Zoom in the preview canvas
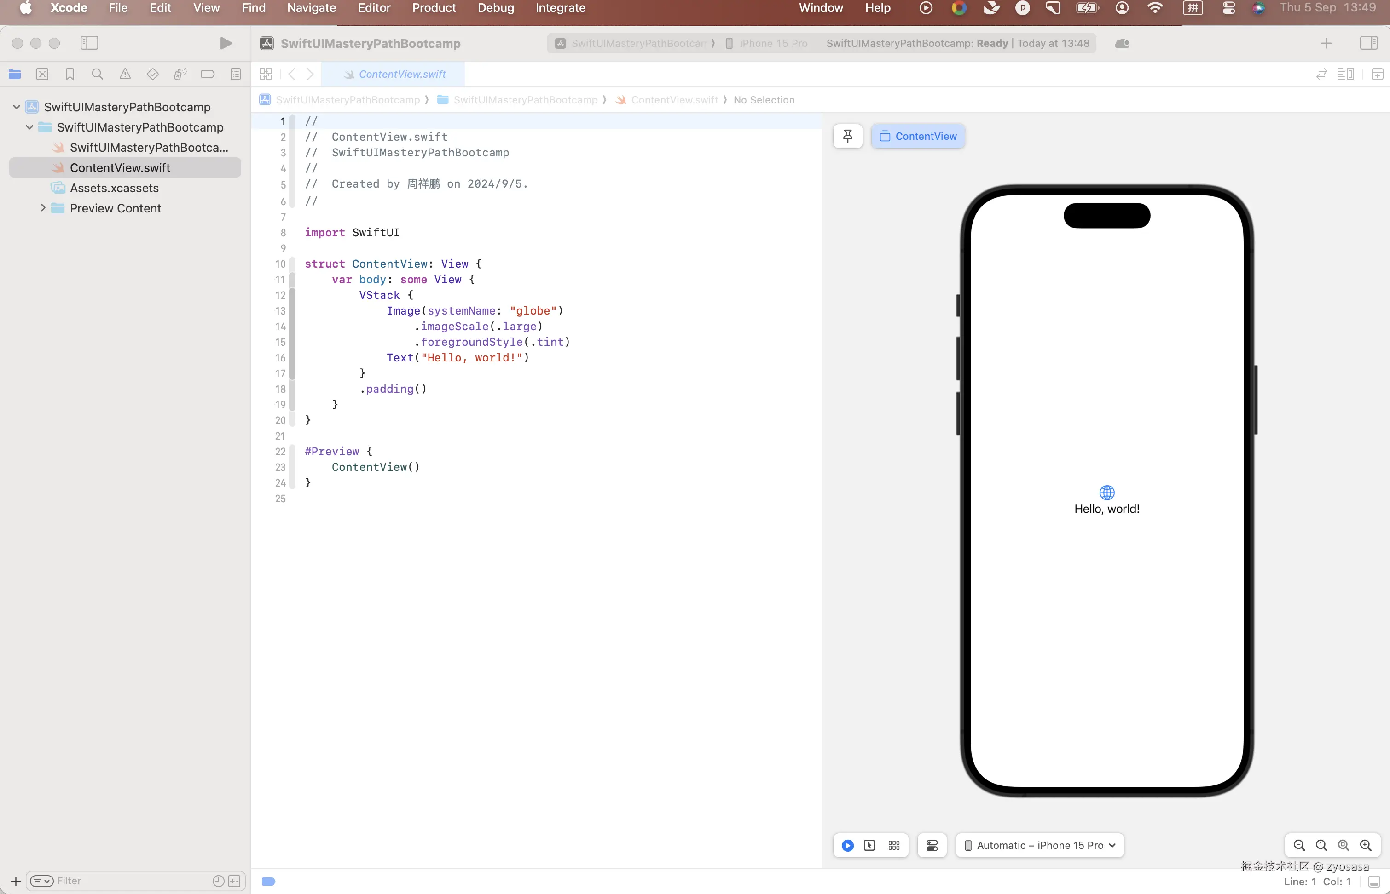1390x894 pixels. pos(1366,845)
